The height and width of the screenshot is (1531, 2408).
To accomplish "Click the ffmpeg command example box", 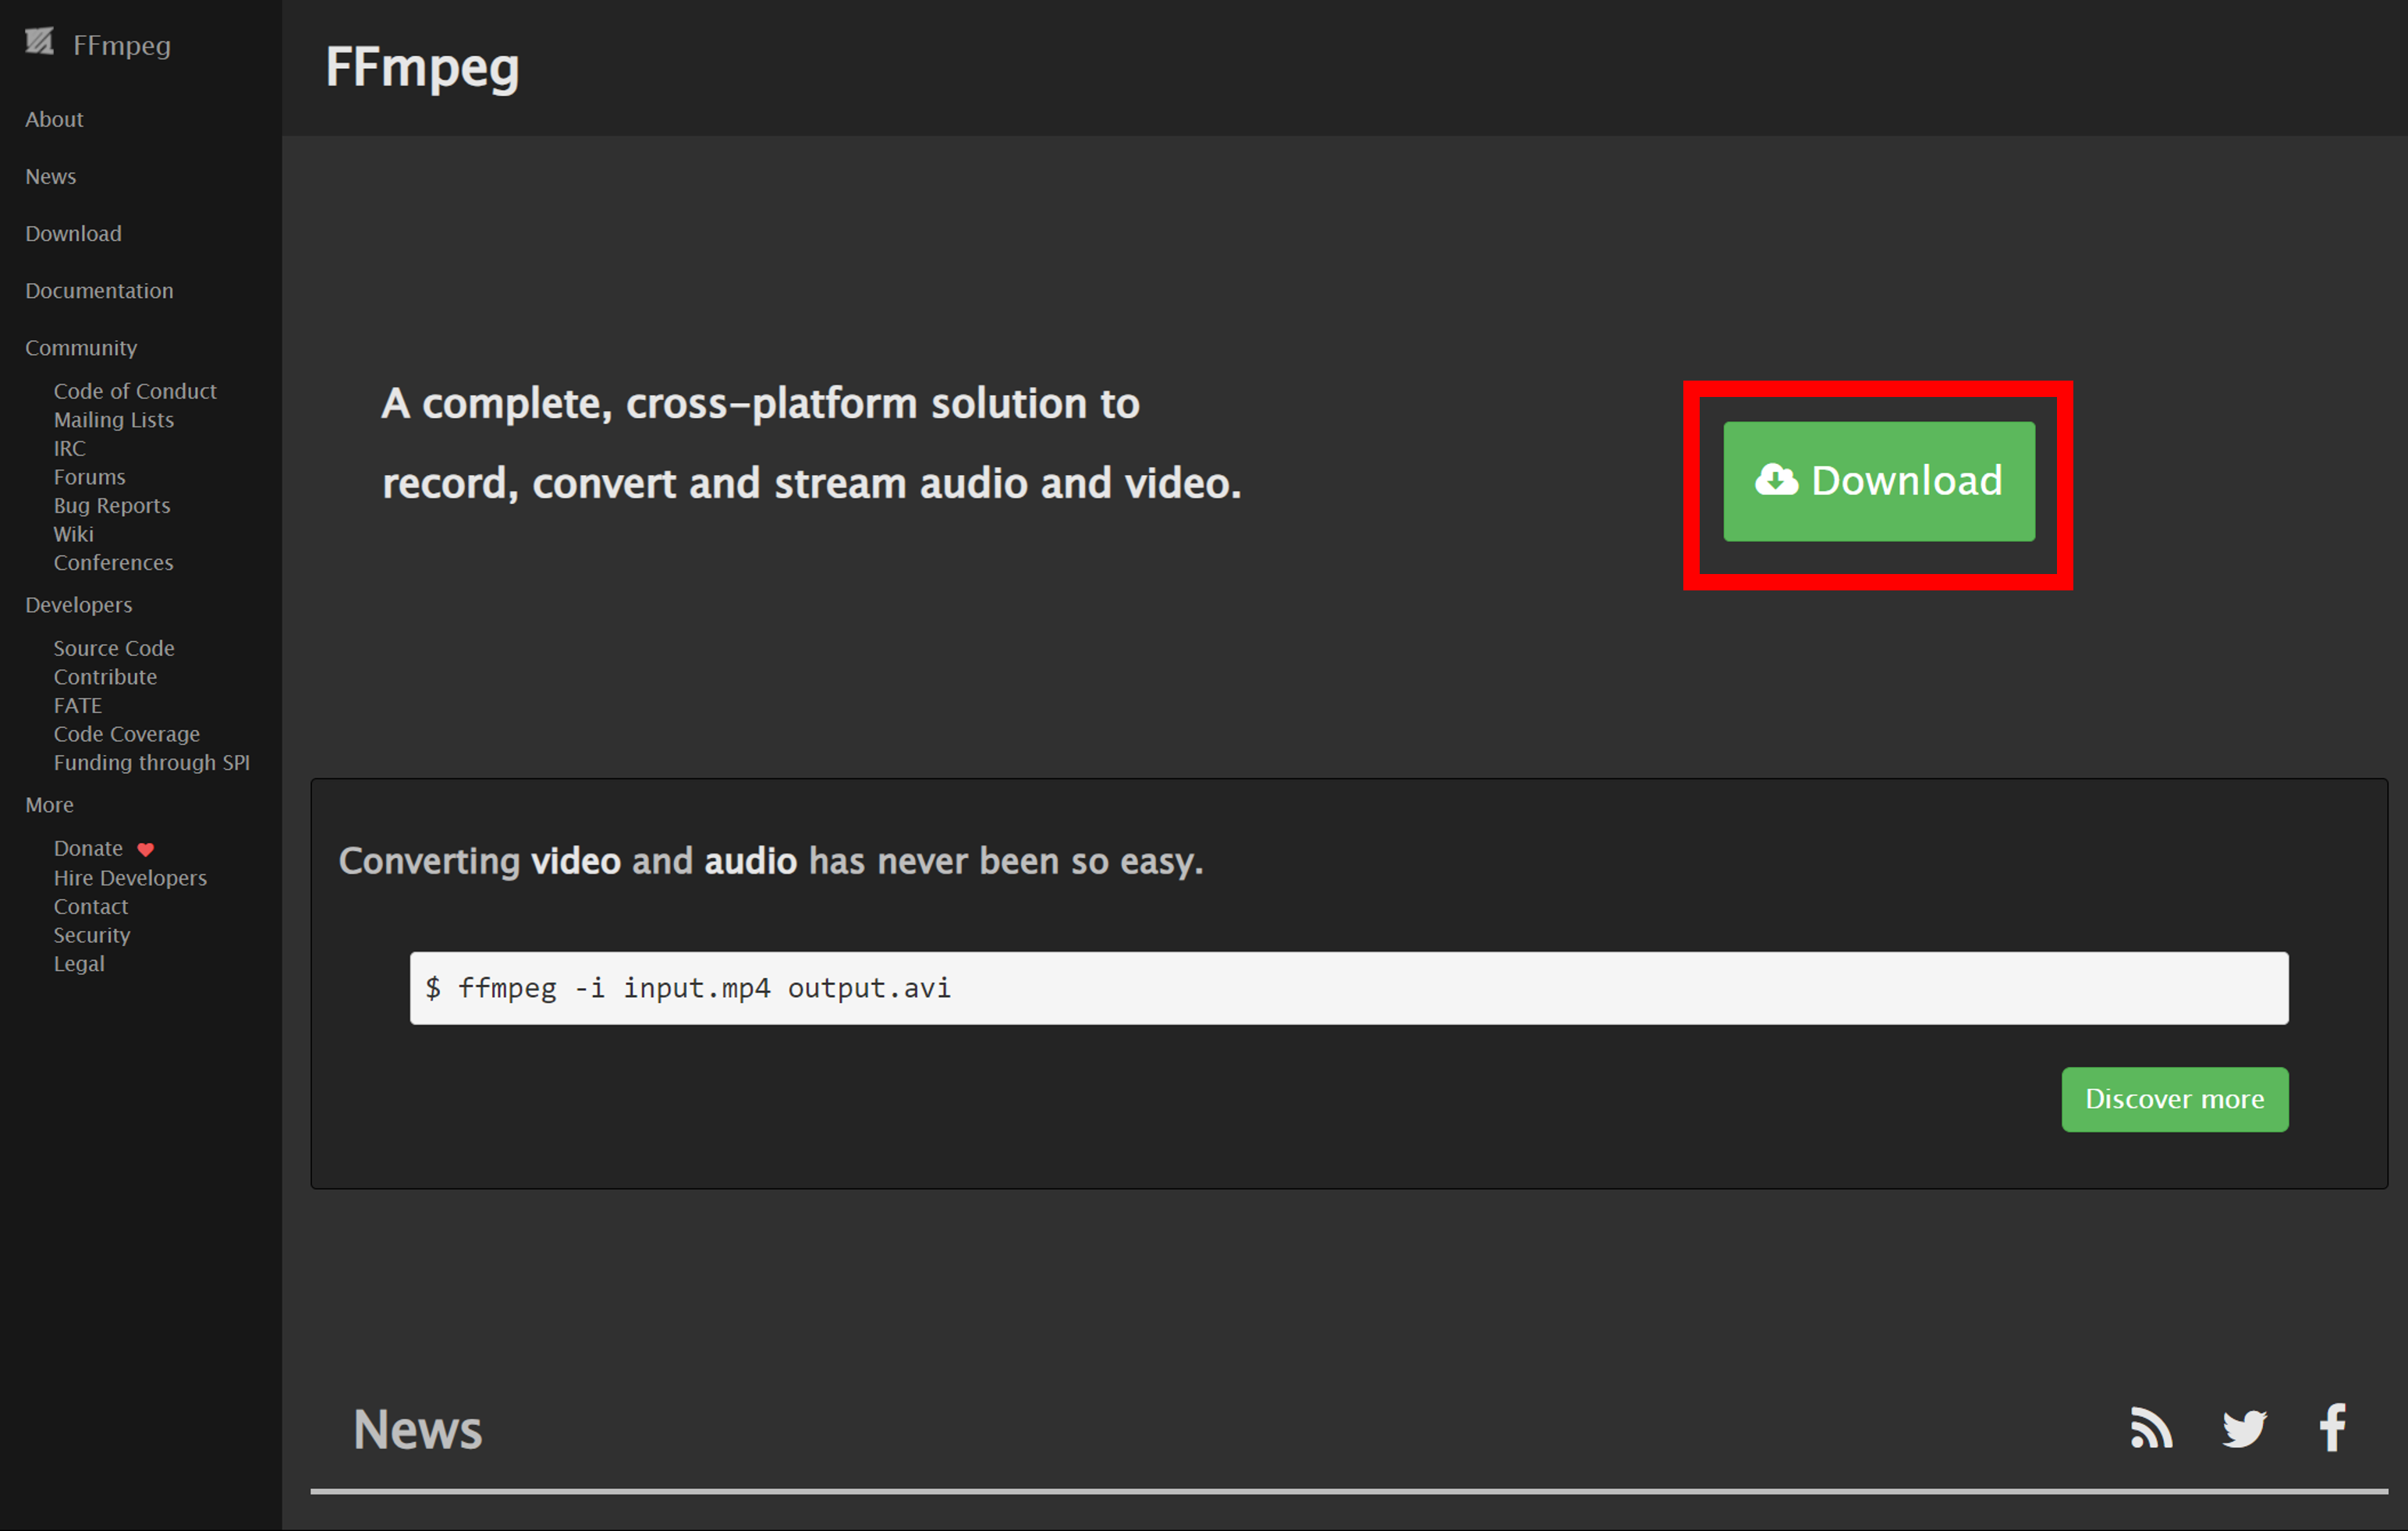I will [1348, 988].
